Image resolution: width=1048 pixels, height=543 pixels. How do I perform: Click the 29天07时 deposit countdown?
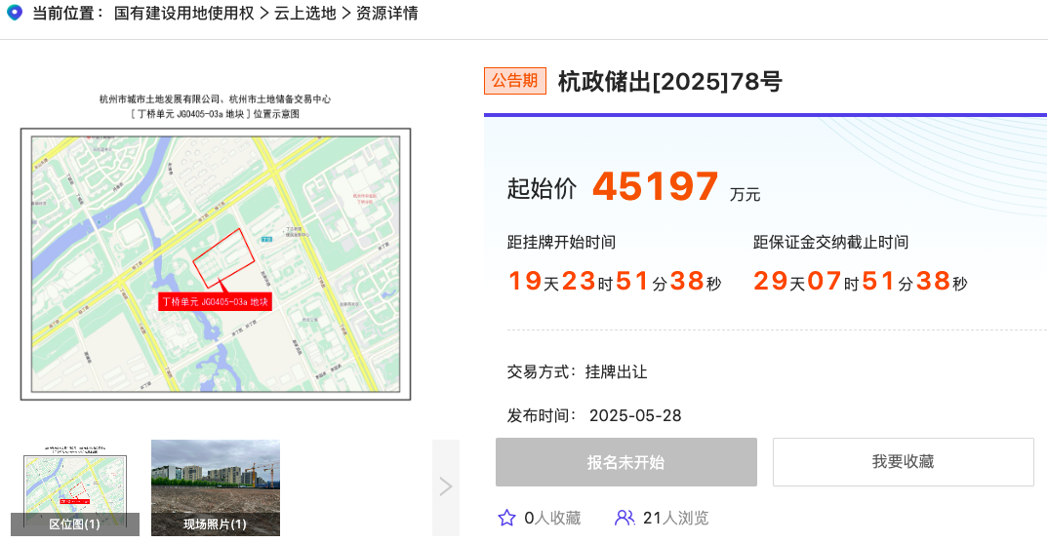pos(861,281)
